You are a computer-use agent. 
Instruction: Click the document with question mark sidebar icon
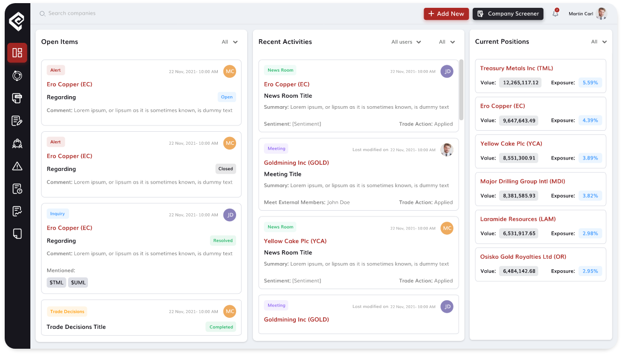[17, 189]
